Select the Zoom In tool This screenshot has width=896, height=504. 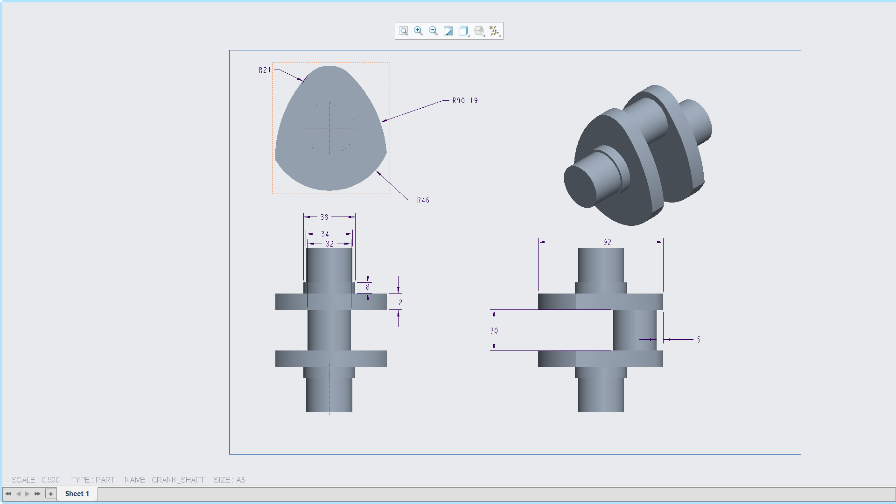pyautogui.click(x=418, y=31)
